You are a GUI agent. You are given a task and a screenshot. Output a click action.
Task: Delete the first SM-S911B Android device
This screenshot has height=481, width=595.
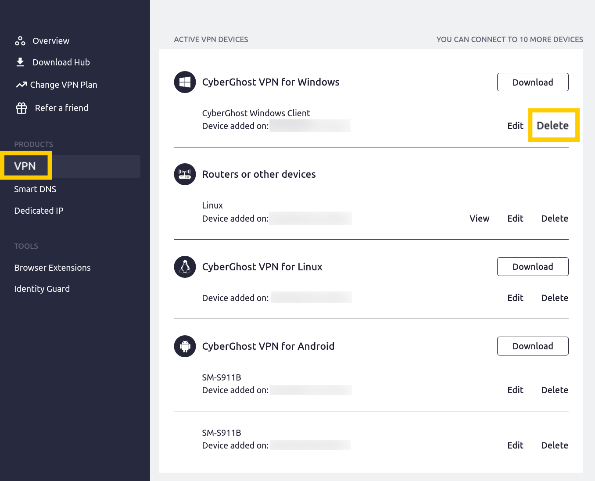click(x=555, y=390)
